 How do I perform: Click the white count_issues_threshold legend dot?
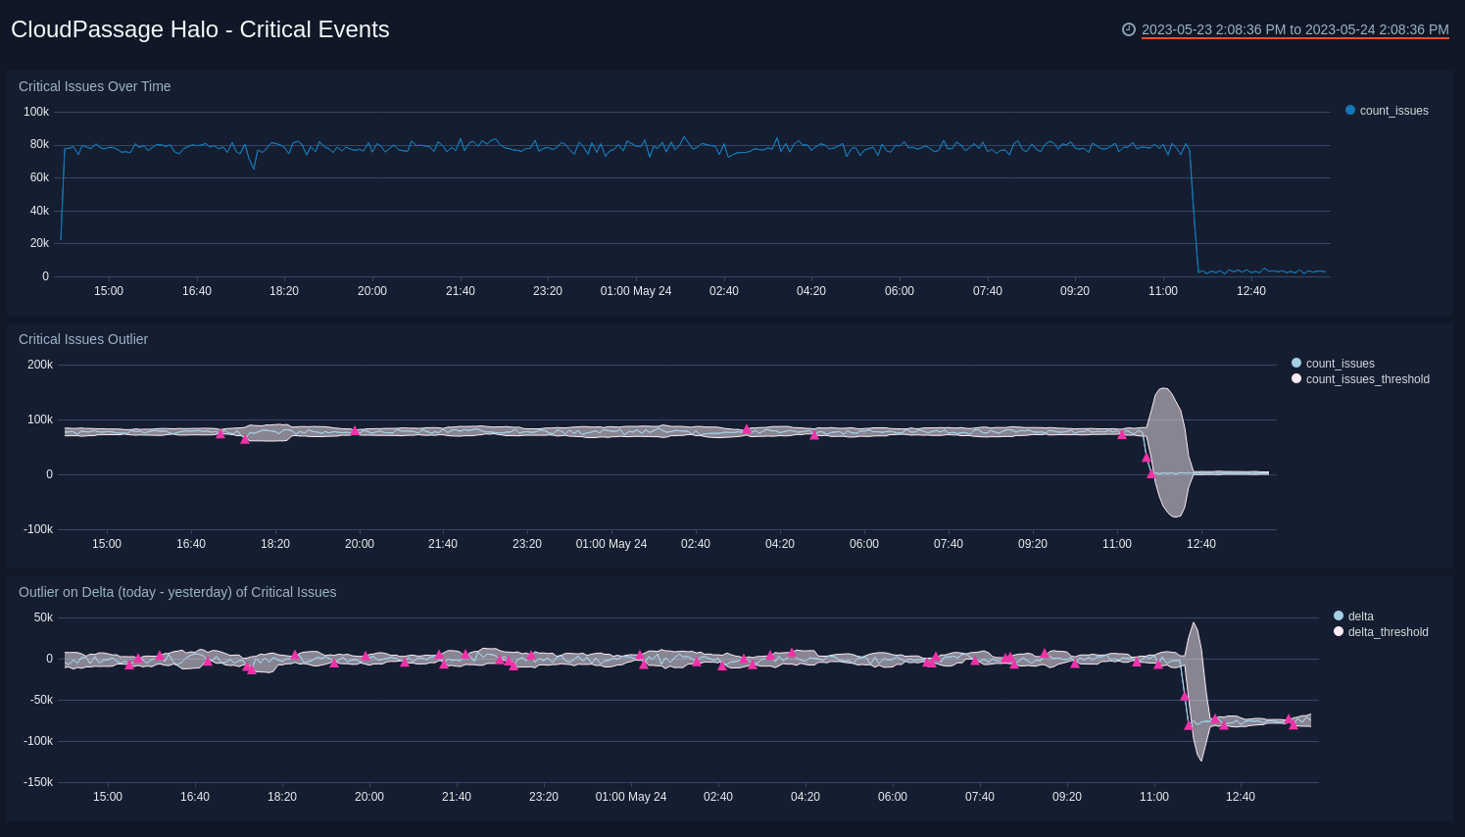pyautogui.click(x=1295, y=378)
